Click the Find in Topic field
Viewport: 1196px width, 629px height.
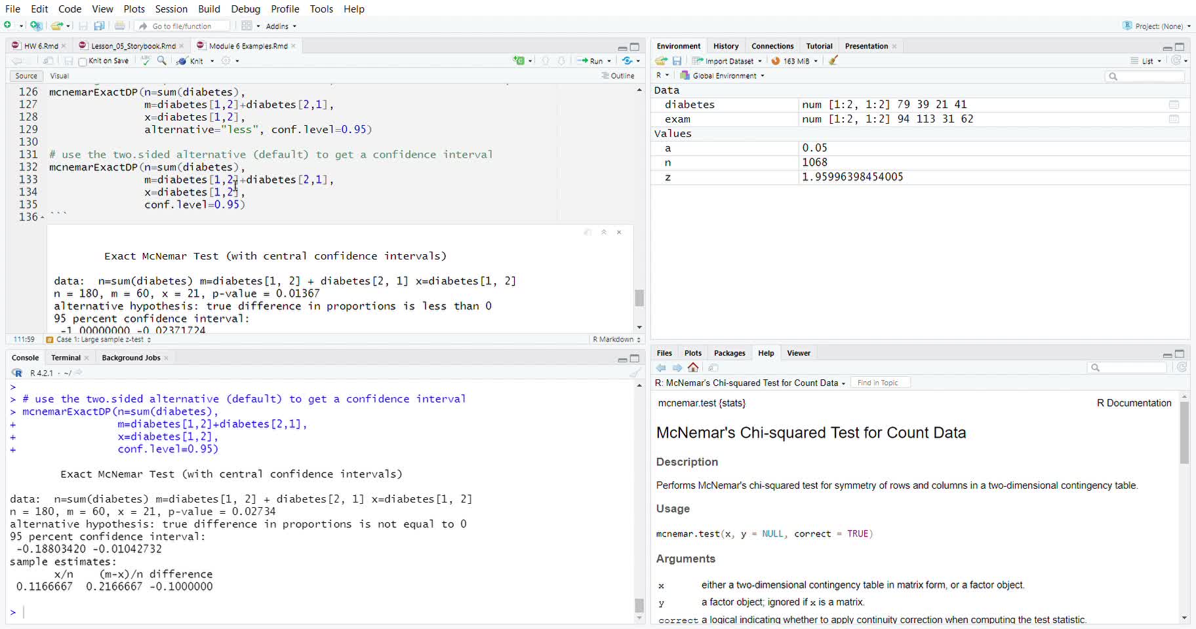pyautogui.click(x=881, y=383)
